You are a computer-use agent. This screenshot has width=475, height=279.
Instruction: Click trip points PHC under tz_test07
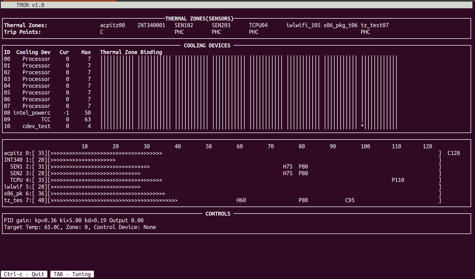tap(365, 32)
